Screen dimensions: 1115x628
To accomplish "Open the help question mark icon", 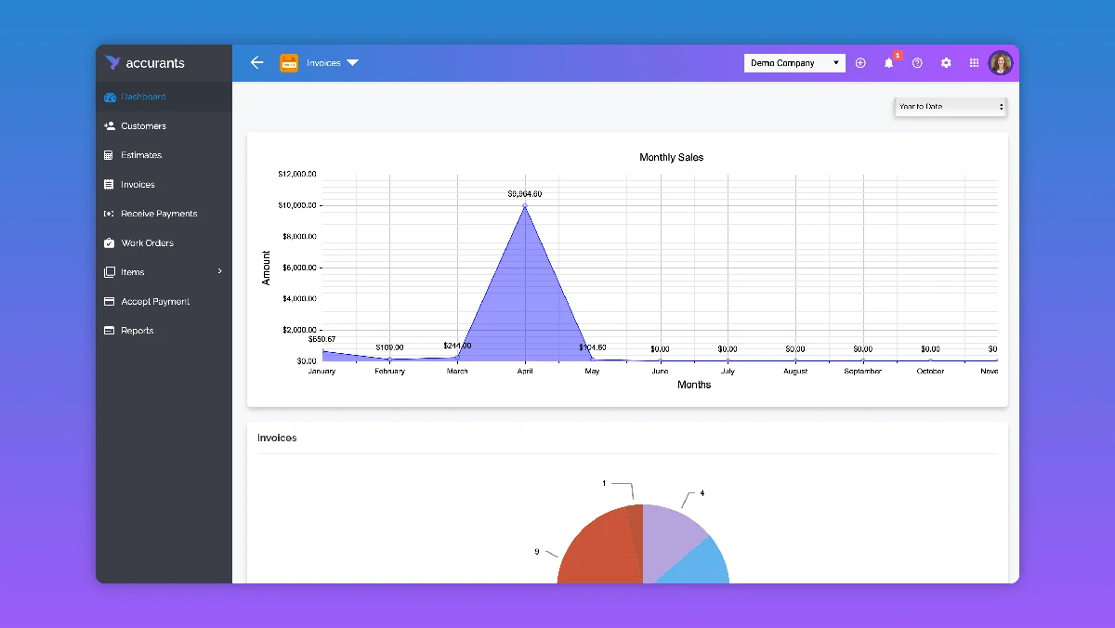I will click(x=917, y=63).
